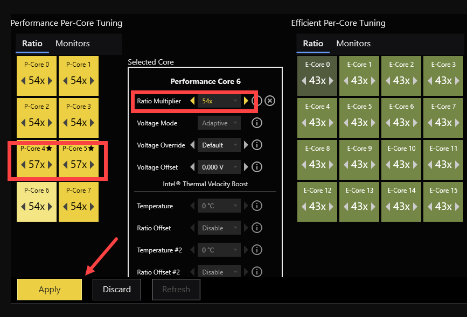The width and height of the screenshot is (467, 317).
Task: Click info icon next to Ratio Multiplier
Action: 257,101
